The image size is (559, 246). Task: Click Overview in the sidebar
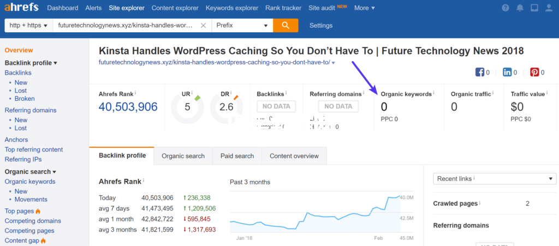[19, 51]
